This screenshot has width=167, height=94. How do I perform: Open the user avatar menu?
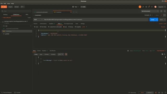[156, 7]
